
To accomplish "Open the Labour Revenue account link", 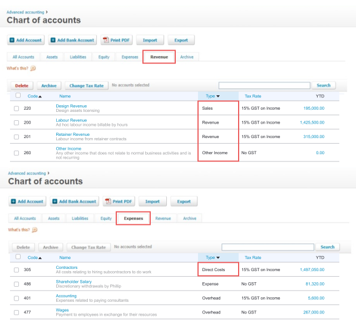I will coord(71,120).
